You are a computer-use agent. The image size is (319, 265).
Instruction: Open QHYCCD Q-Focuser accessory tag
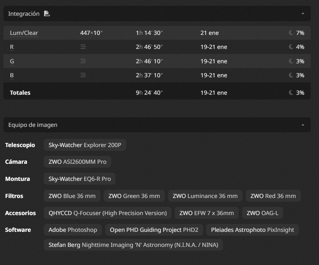(108, 213)
